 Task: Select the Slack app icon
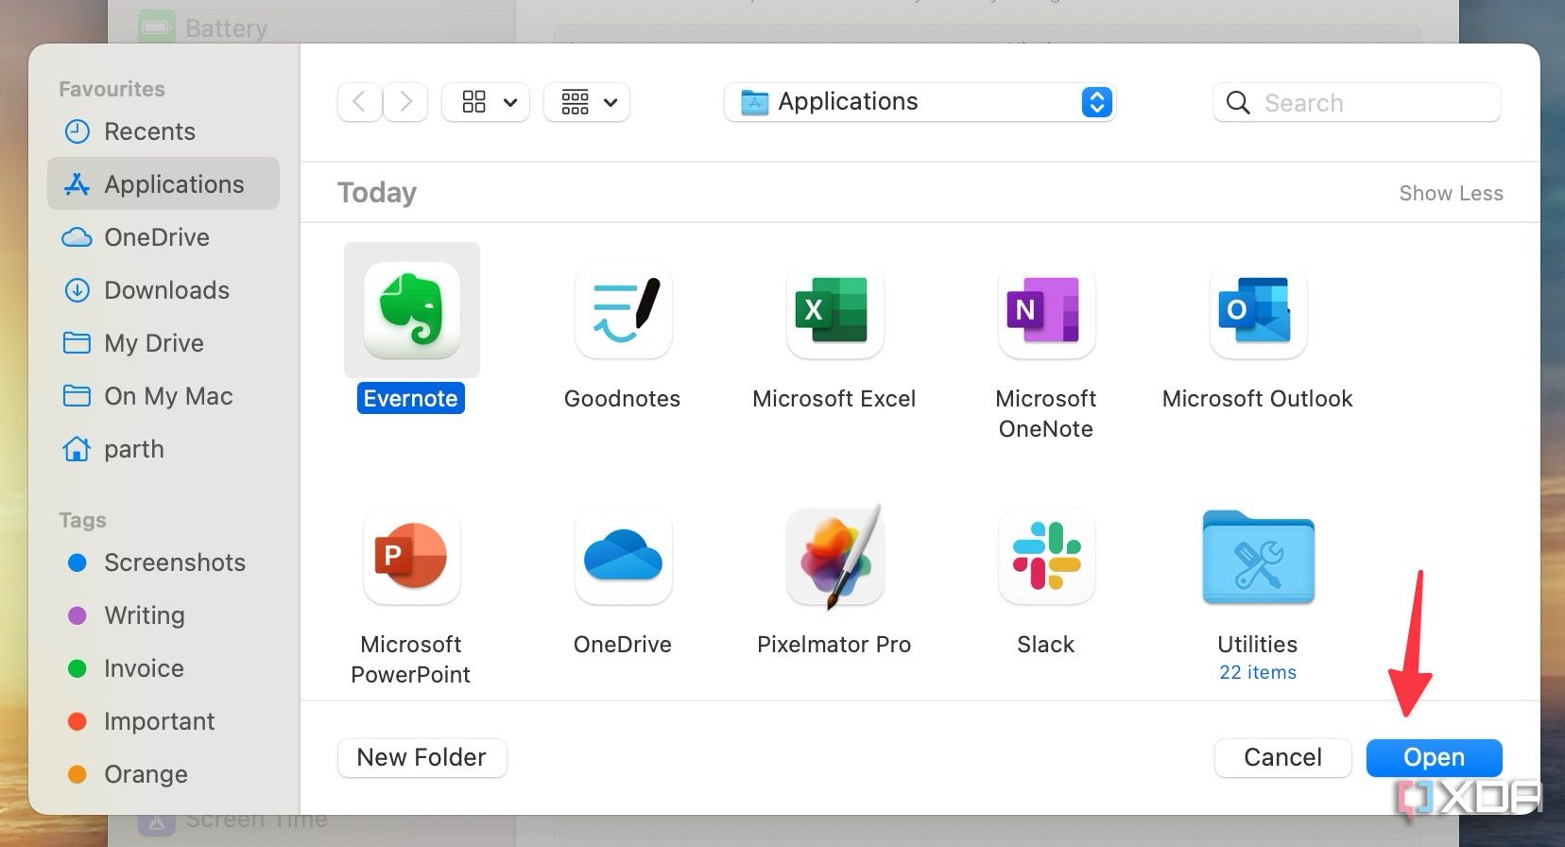(x=1046, y=556)
